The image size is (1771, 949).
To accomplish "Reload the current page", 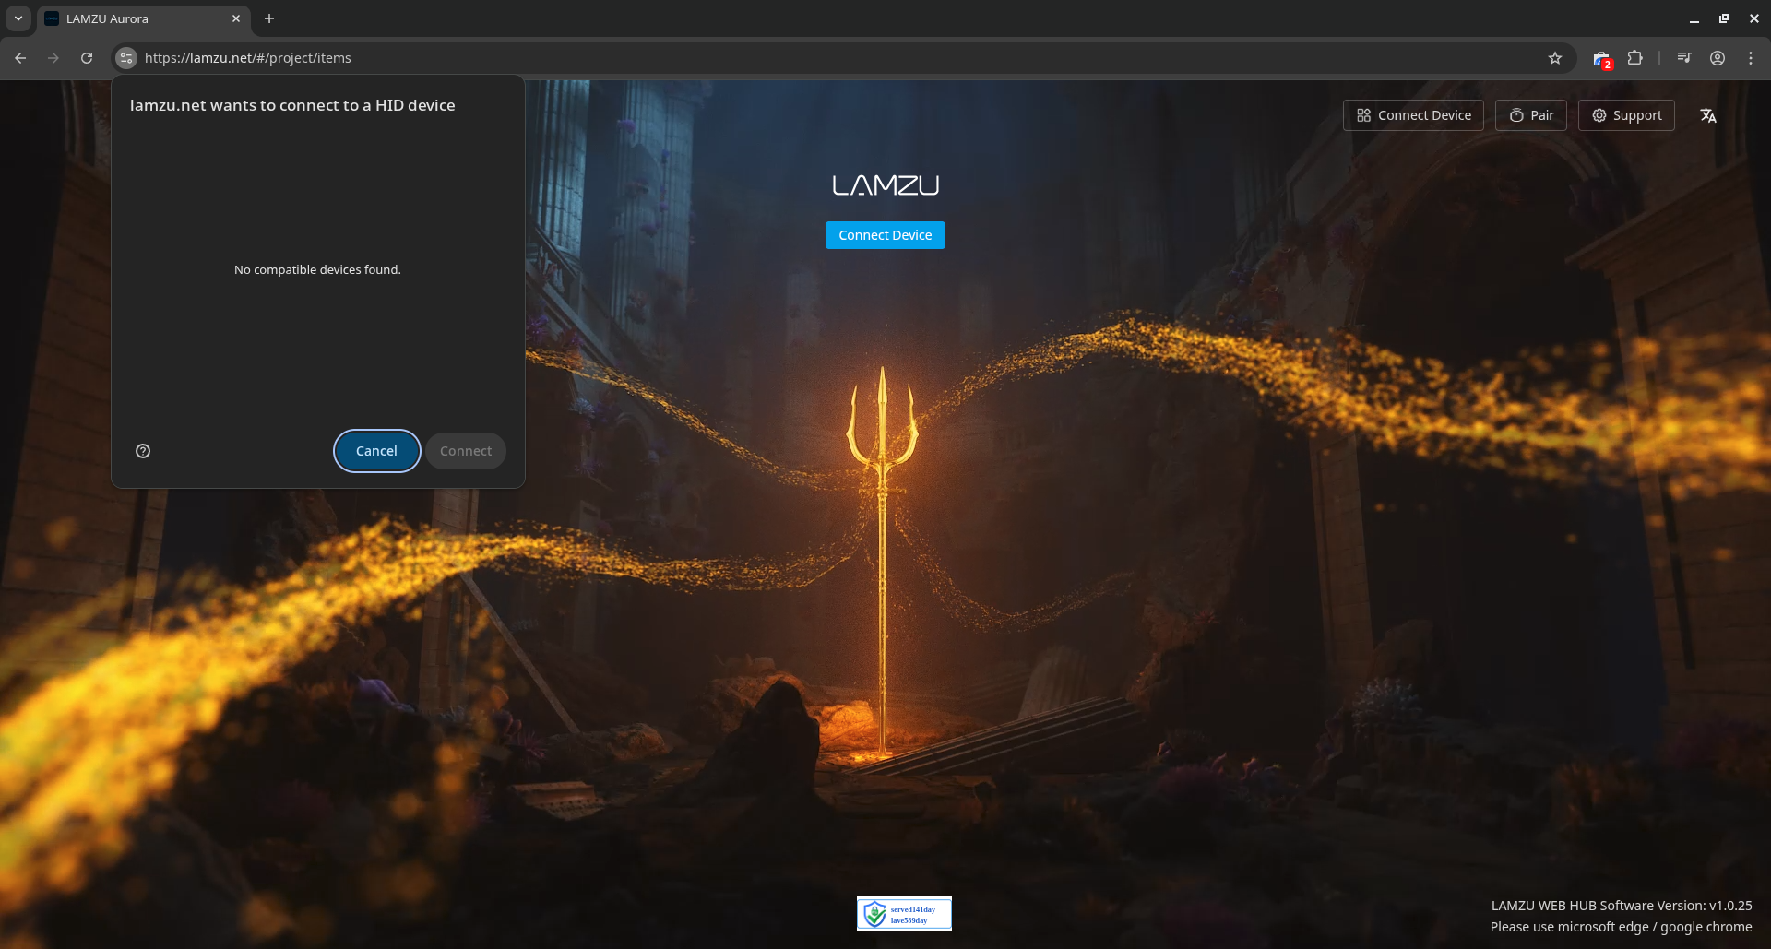I will pos(86,57).
